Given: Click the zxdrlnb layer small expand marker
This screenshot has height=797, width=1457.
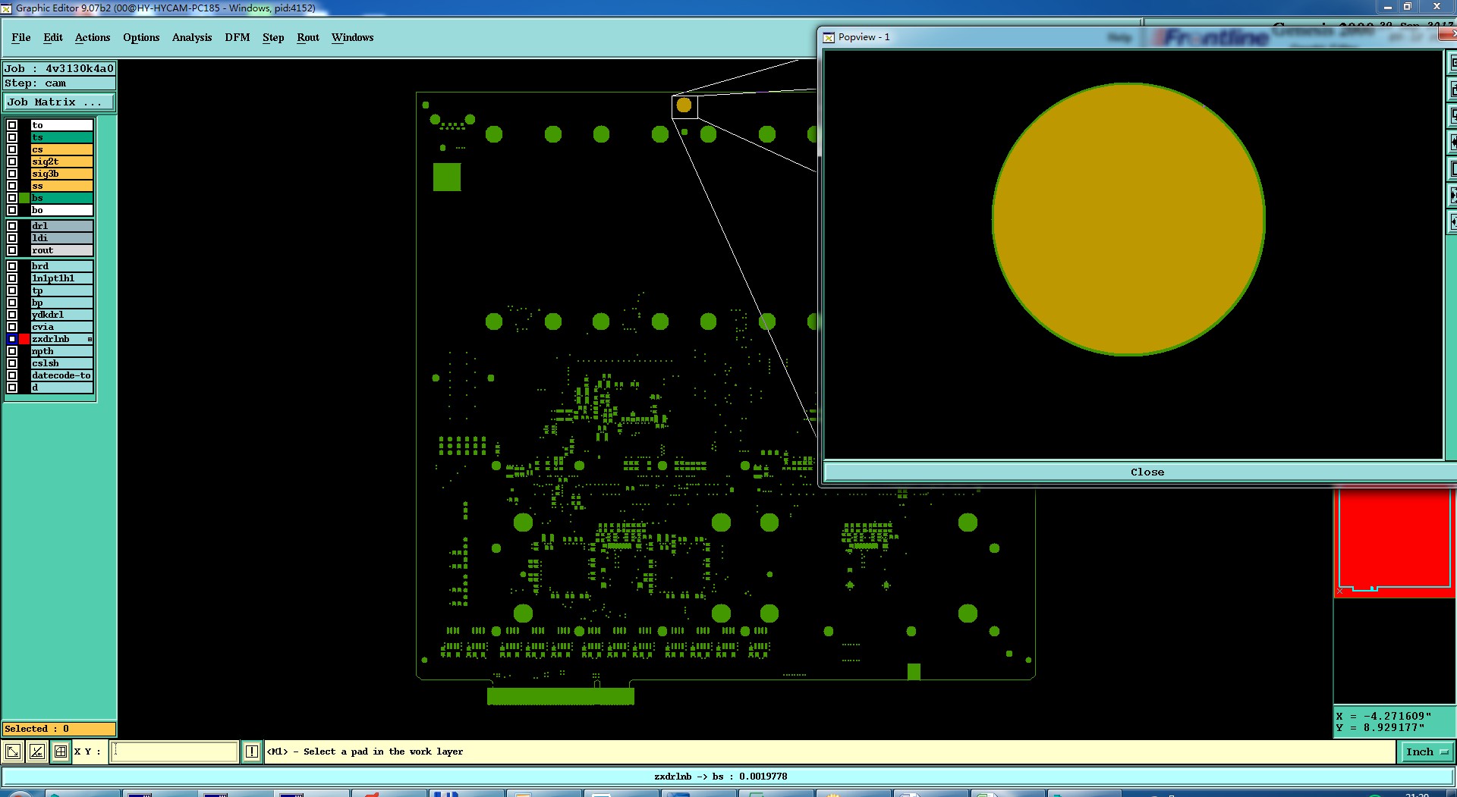Looking at the screenshot, I should tap(90, 339).
